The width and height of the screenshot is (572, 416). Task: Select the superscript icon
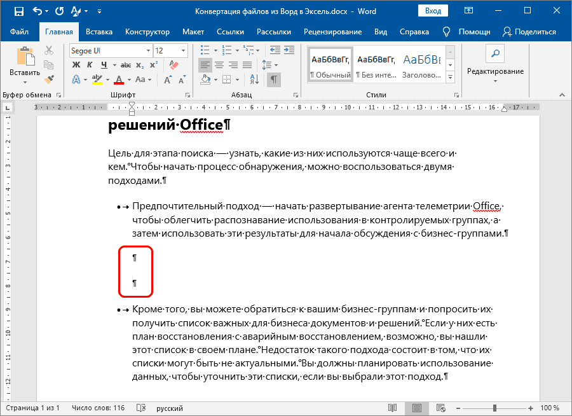tap(154, 65)
